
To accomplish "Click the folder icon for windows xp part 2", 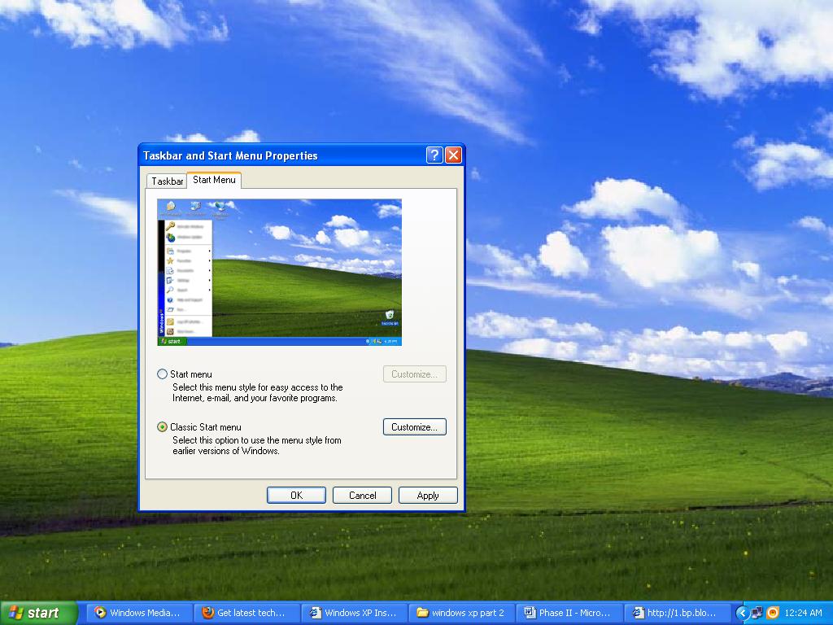I will click(422, 613).
